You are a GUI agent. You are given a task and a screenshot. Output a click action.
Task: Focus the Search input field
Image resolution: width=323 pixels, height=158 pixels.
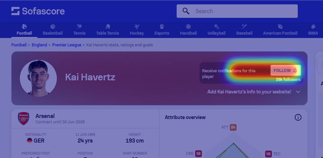pyautogui.click(x=237, y=11)
